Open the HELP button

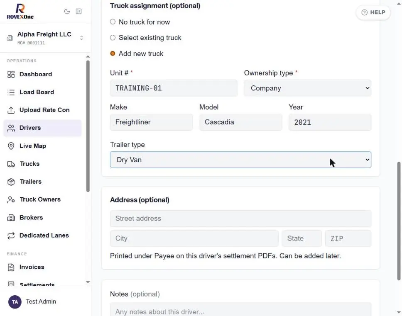(x=373, y=12)
